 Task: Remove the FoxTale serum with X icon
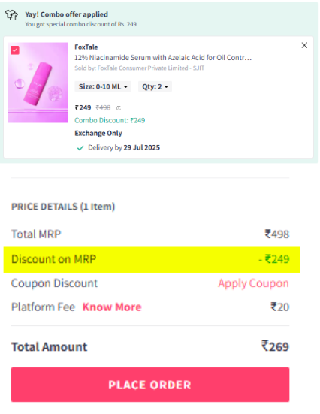304,45
